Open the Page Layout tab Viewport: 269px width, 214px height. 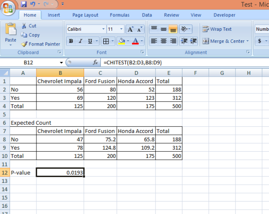(86, 15)
